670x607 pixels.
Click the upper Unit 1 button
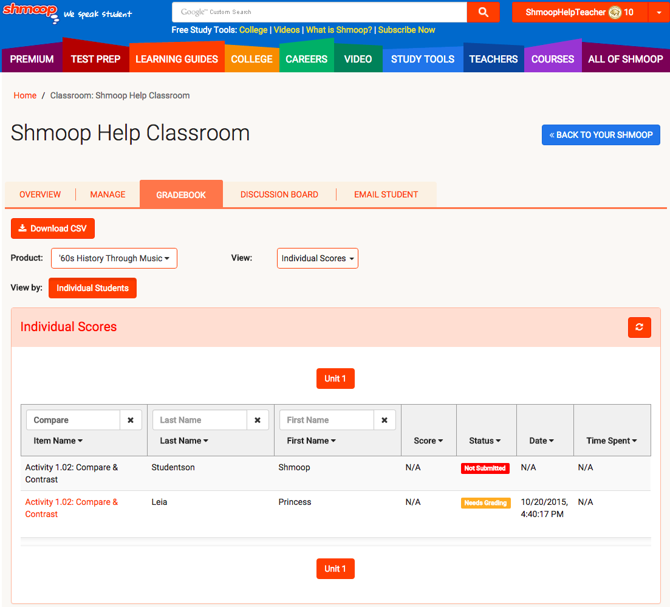335,379
